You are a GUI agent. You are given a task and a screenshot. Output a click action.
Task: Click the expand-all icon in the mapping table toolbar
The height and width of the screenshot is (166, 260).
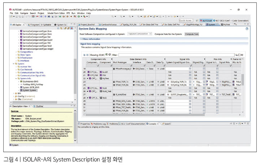pyautogui.click(x=84, y=55)
